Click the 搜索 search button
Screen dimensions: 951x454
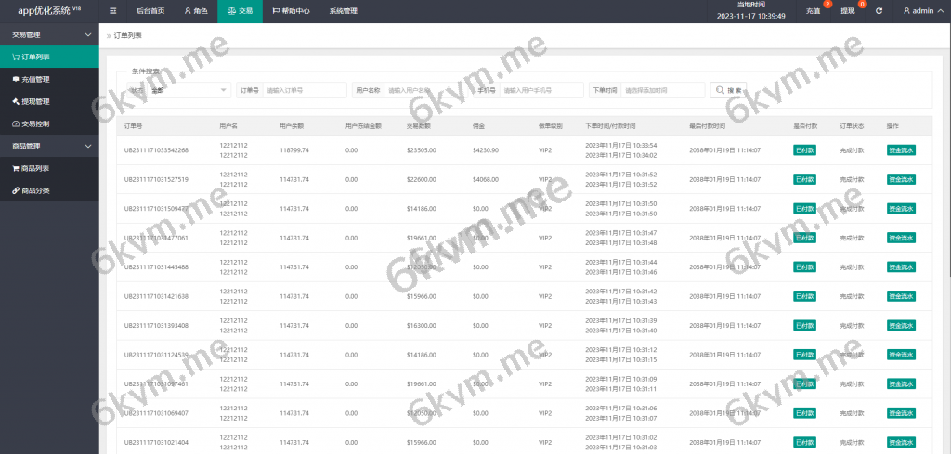pos(730,90)
